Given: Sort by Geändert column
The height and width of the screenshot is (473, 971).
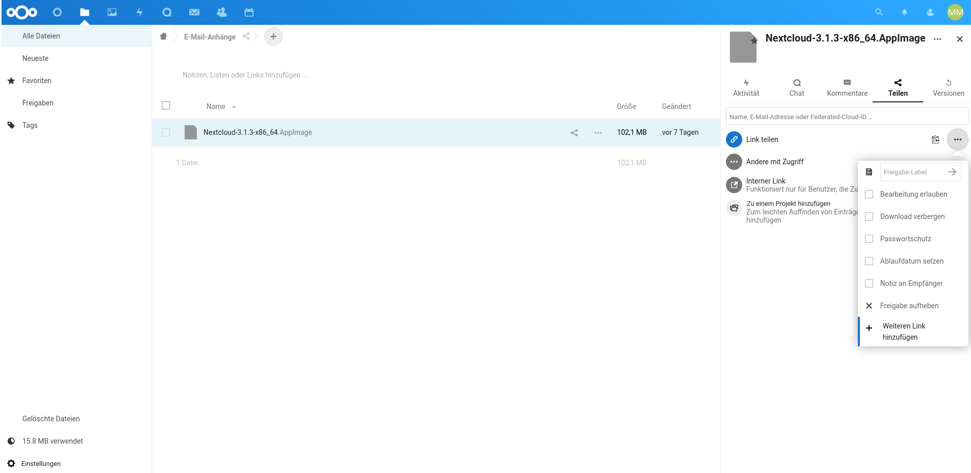Looking at the screenshot, I should pos(676,106).
